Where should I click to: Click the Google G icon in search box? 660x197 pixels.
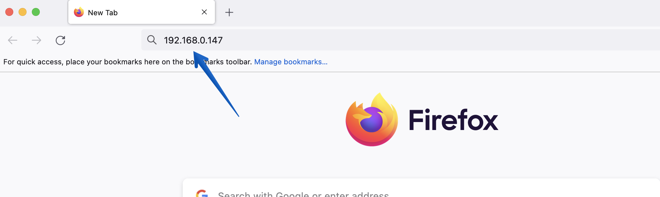pyautogui.click(x=202, y=194)
